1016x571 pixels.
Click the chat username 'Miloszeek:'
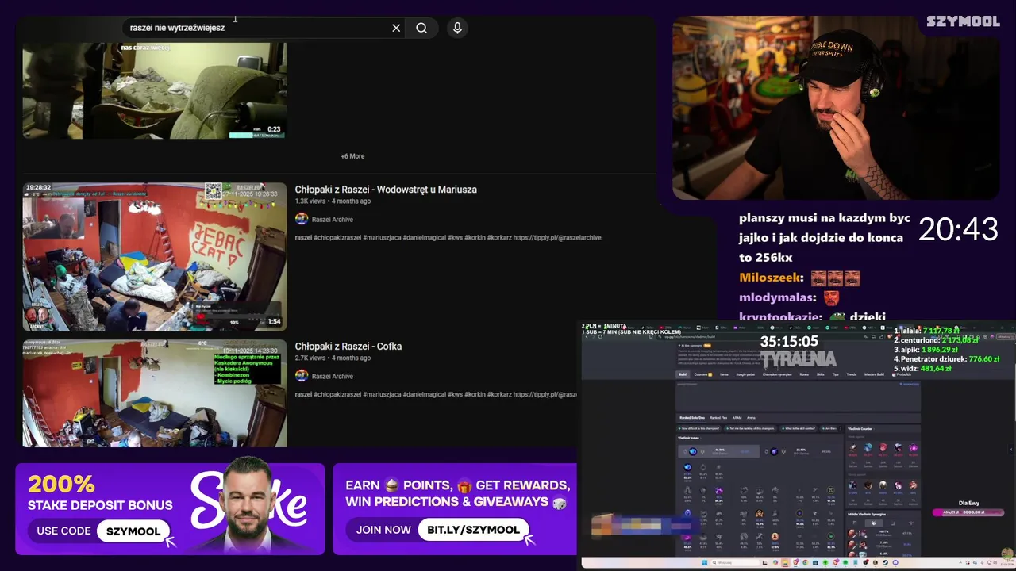click(772, 278)
